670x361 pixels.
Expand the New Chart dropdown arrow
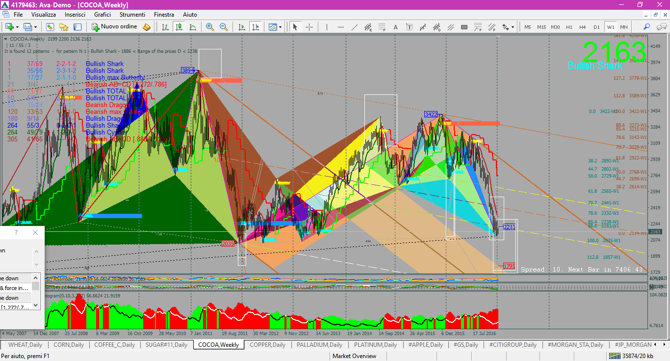[17, 27]
